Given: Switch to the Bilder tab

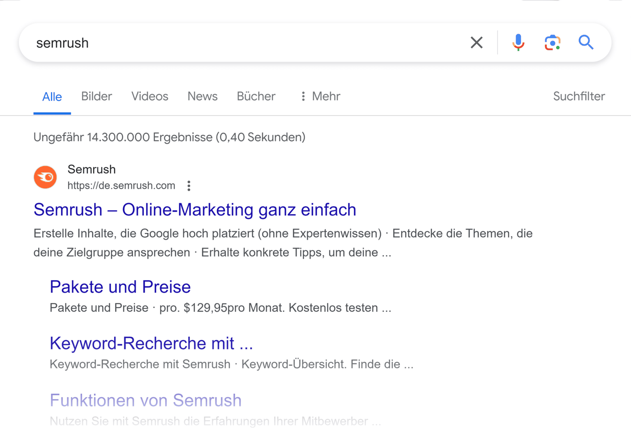Looking at the screenshot, I should (97, 96).
